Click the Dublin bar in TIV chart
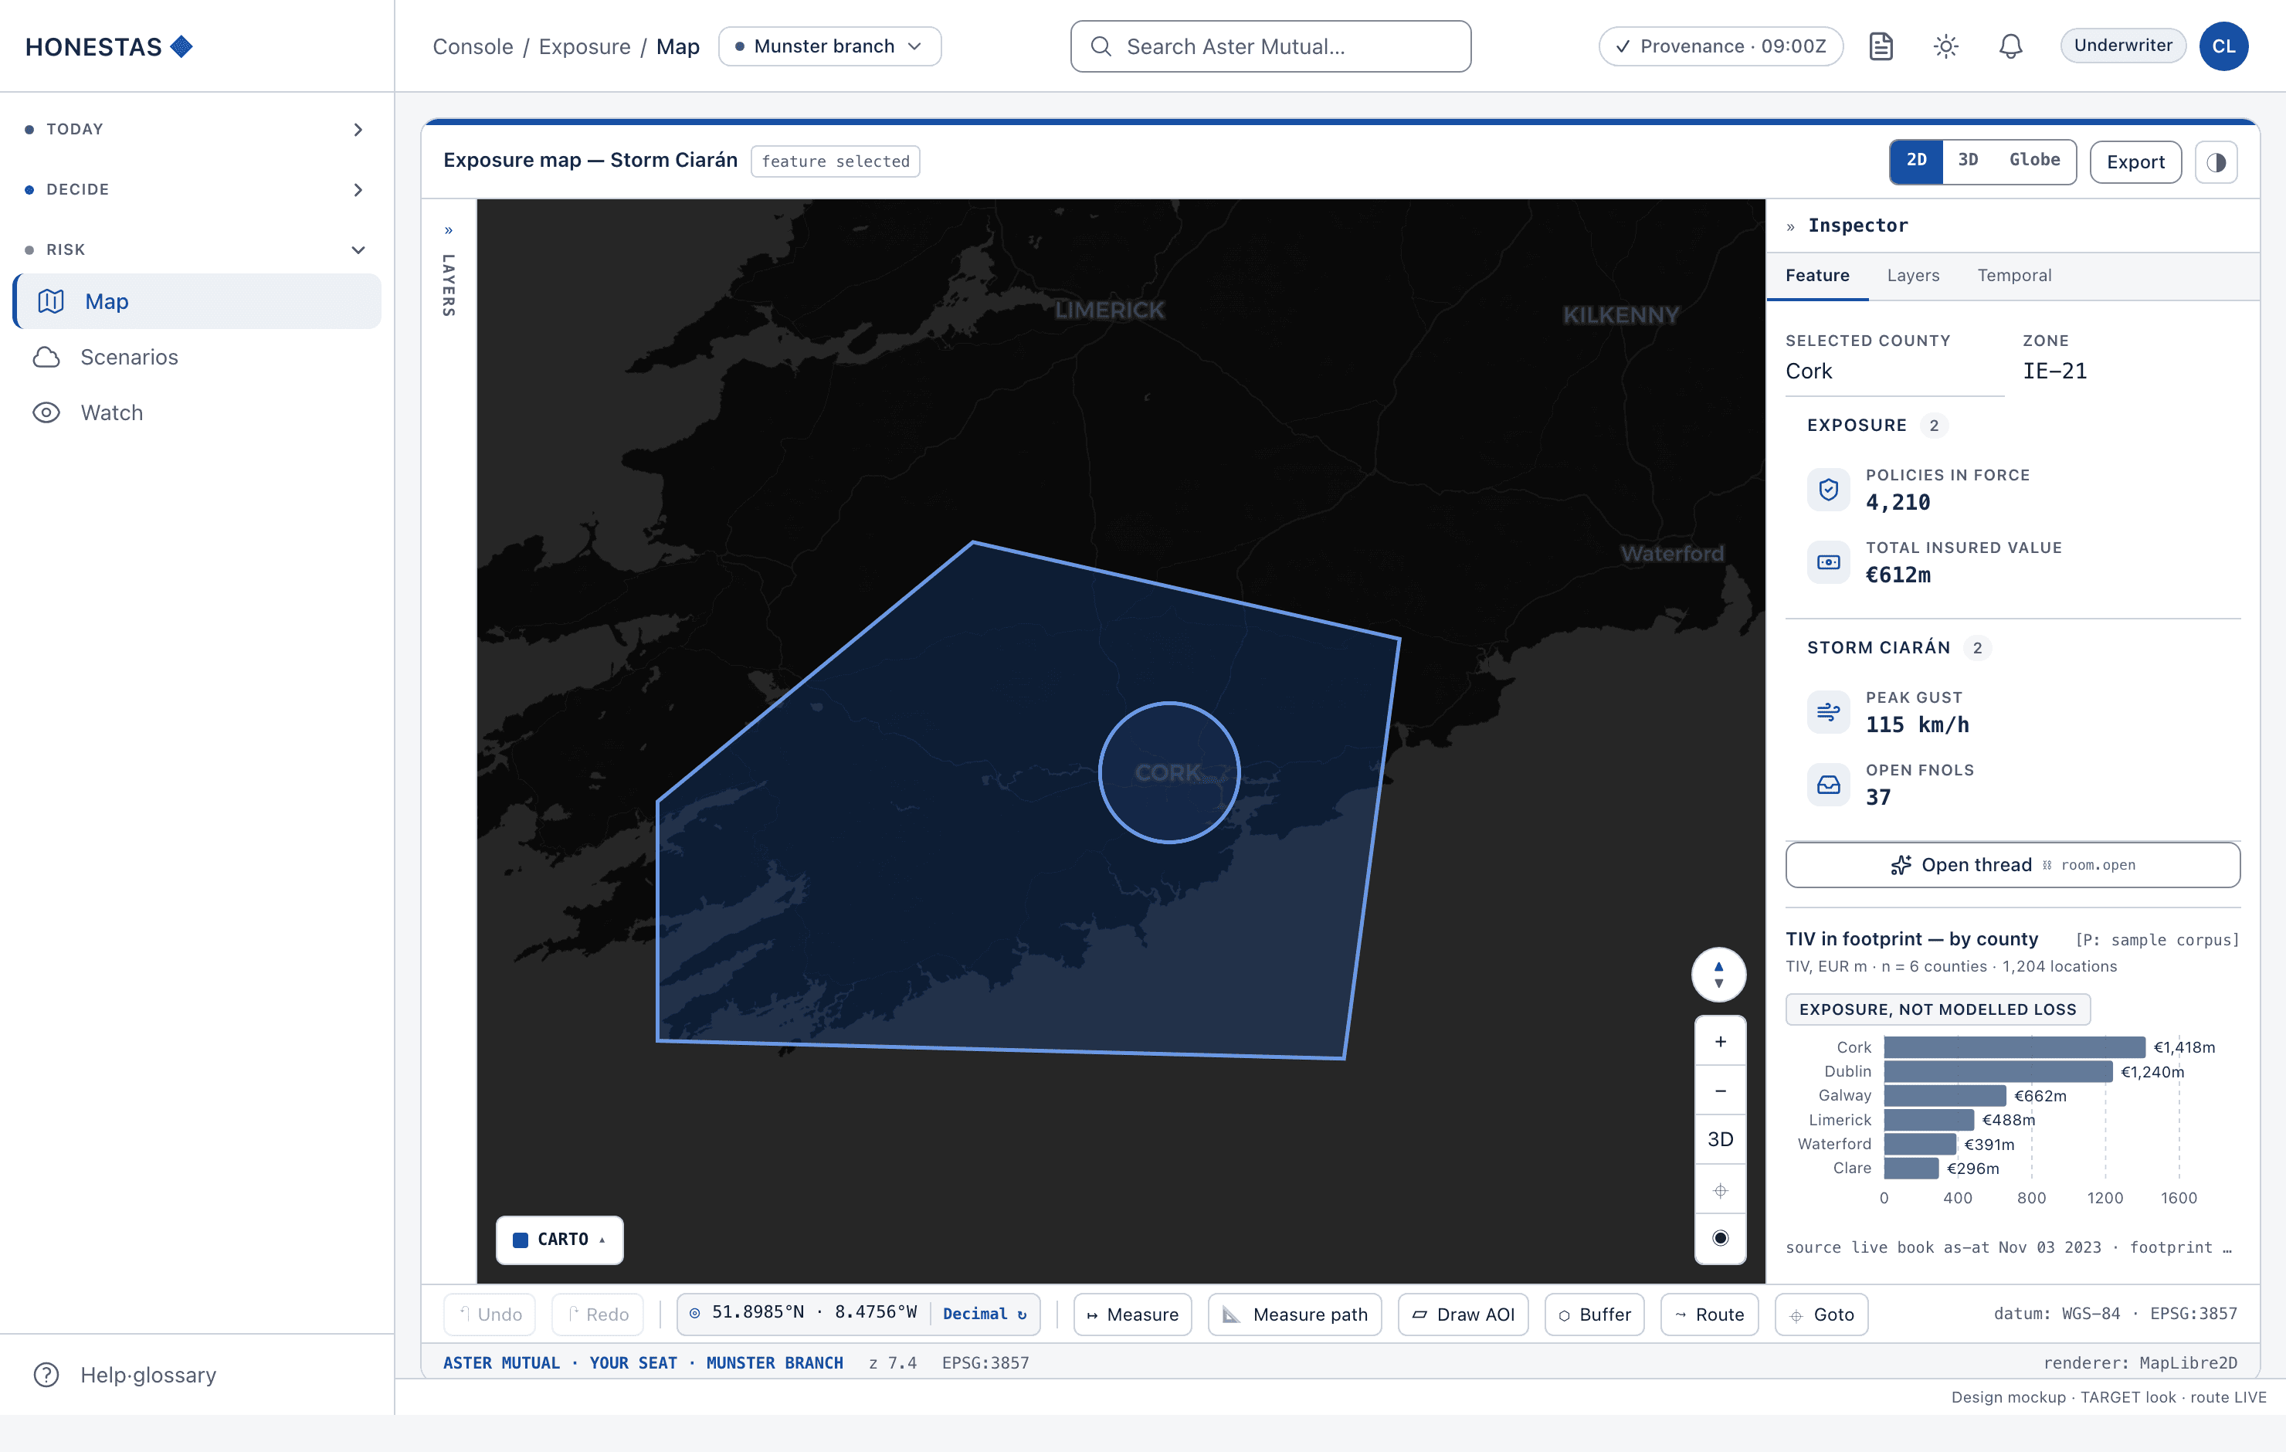This screenshot has height=1452, width=2286. (1997, 1071)
